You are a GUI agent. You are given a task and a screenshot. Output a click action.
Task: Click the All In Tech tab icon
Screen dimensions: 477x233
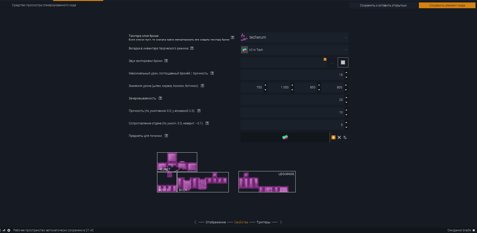click(244, 50)
